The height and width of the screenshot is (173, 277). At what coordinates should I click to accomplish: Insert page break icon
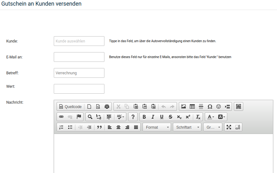coord(227,106)
